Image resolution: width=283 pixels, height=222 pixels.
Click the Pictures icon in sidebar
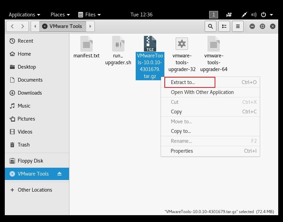click(12, 119)
